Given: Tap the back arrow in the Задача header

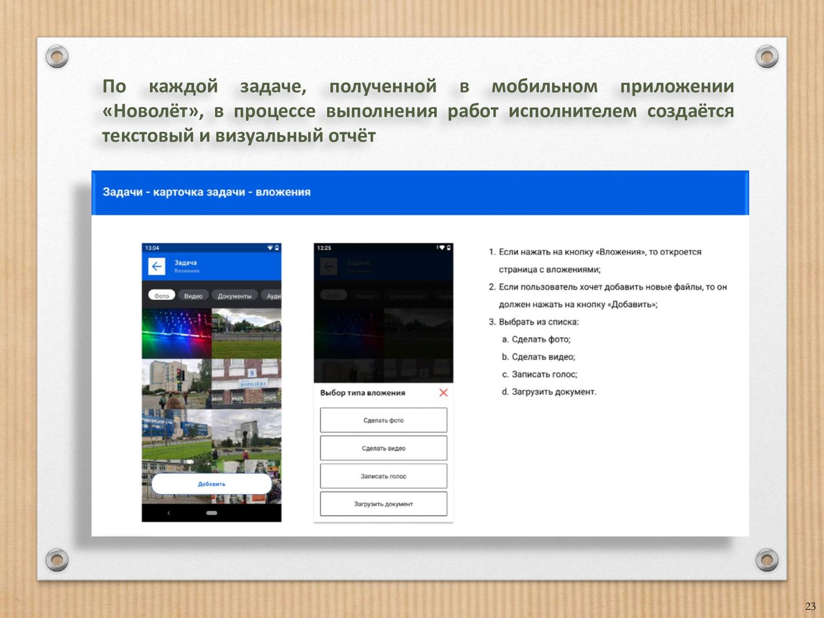Looking at the screenshot, I should 157,267.
